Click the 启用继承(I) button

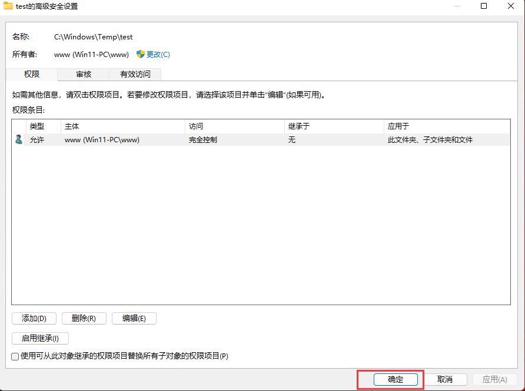tap(39, 338)
